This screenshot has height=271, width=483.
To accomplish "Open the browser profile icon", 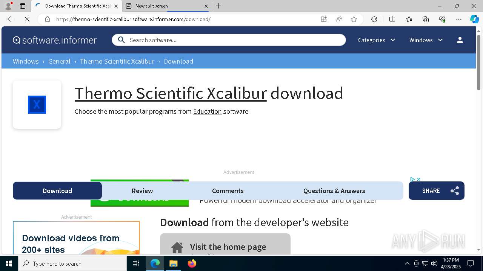I will point(8,6).
